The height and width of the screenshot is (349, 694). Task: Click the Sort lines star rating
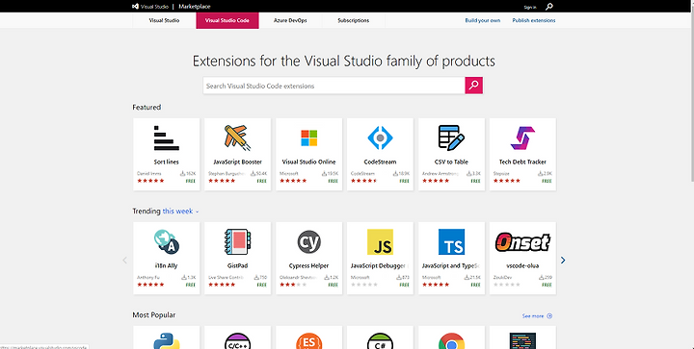[150, 181]
